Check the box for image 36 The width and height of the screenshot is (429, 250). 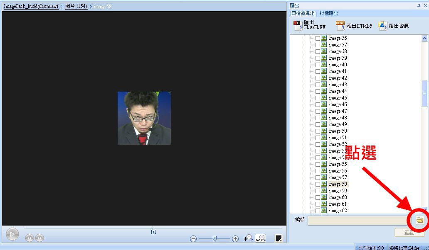(318, 38)
